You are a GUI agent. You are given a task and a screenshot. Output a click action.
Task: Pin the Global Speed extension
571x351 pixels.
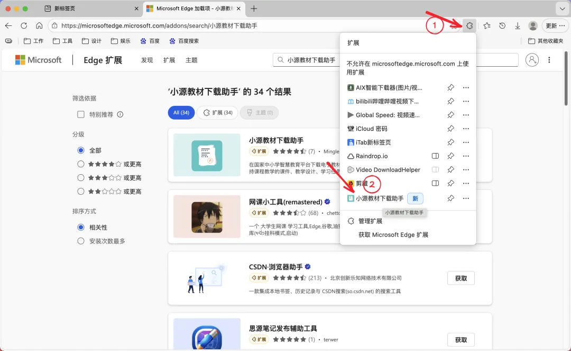[x=451, y=115]
